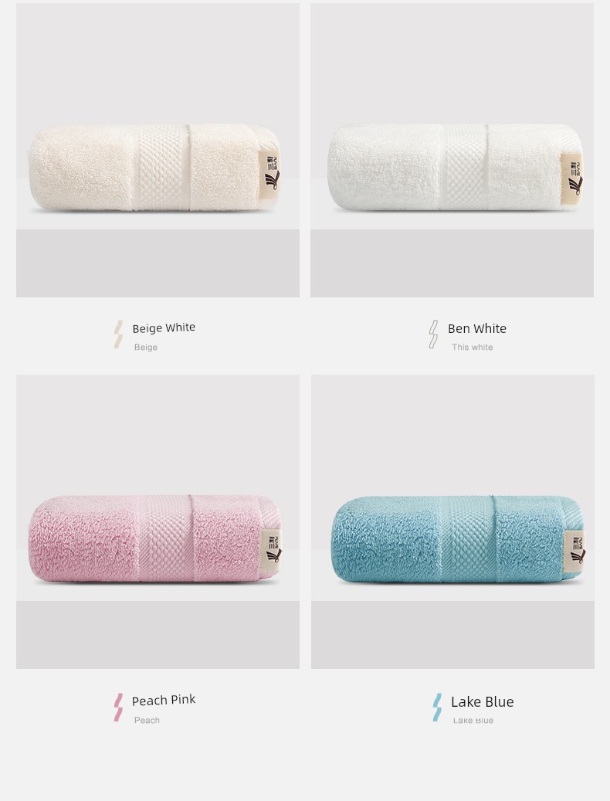The width and height of the screenshot is (610, 801).
Task: Select the Lake Blue color label
Action: click(483, 702)
